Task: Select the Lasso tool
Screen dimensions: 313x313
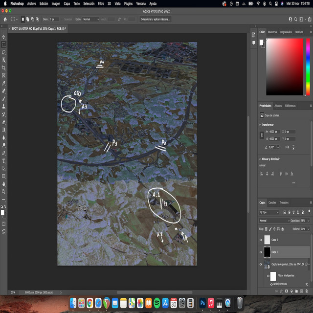Action: 4,52
